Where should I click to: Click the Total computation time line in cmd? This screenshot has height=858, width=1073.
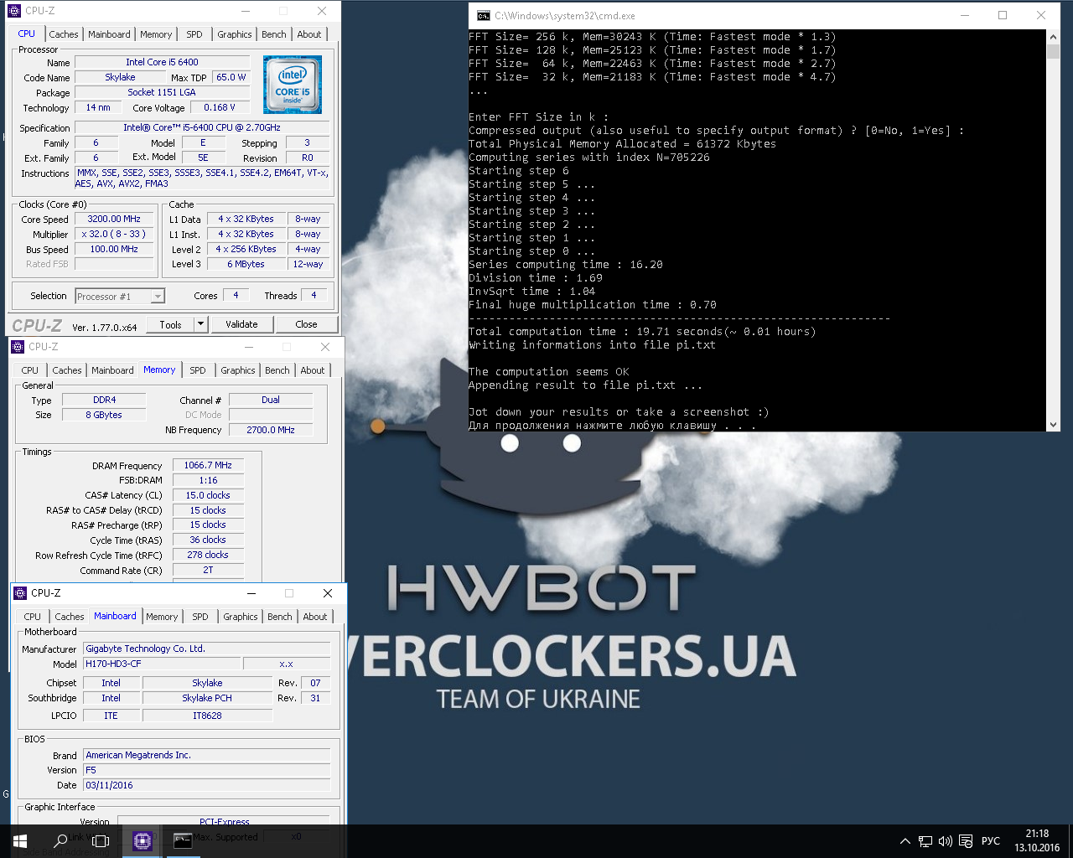pyautogui.click(x=642, y=332)
